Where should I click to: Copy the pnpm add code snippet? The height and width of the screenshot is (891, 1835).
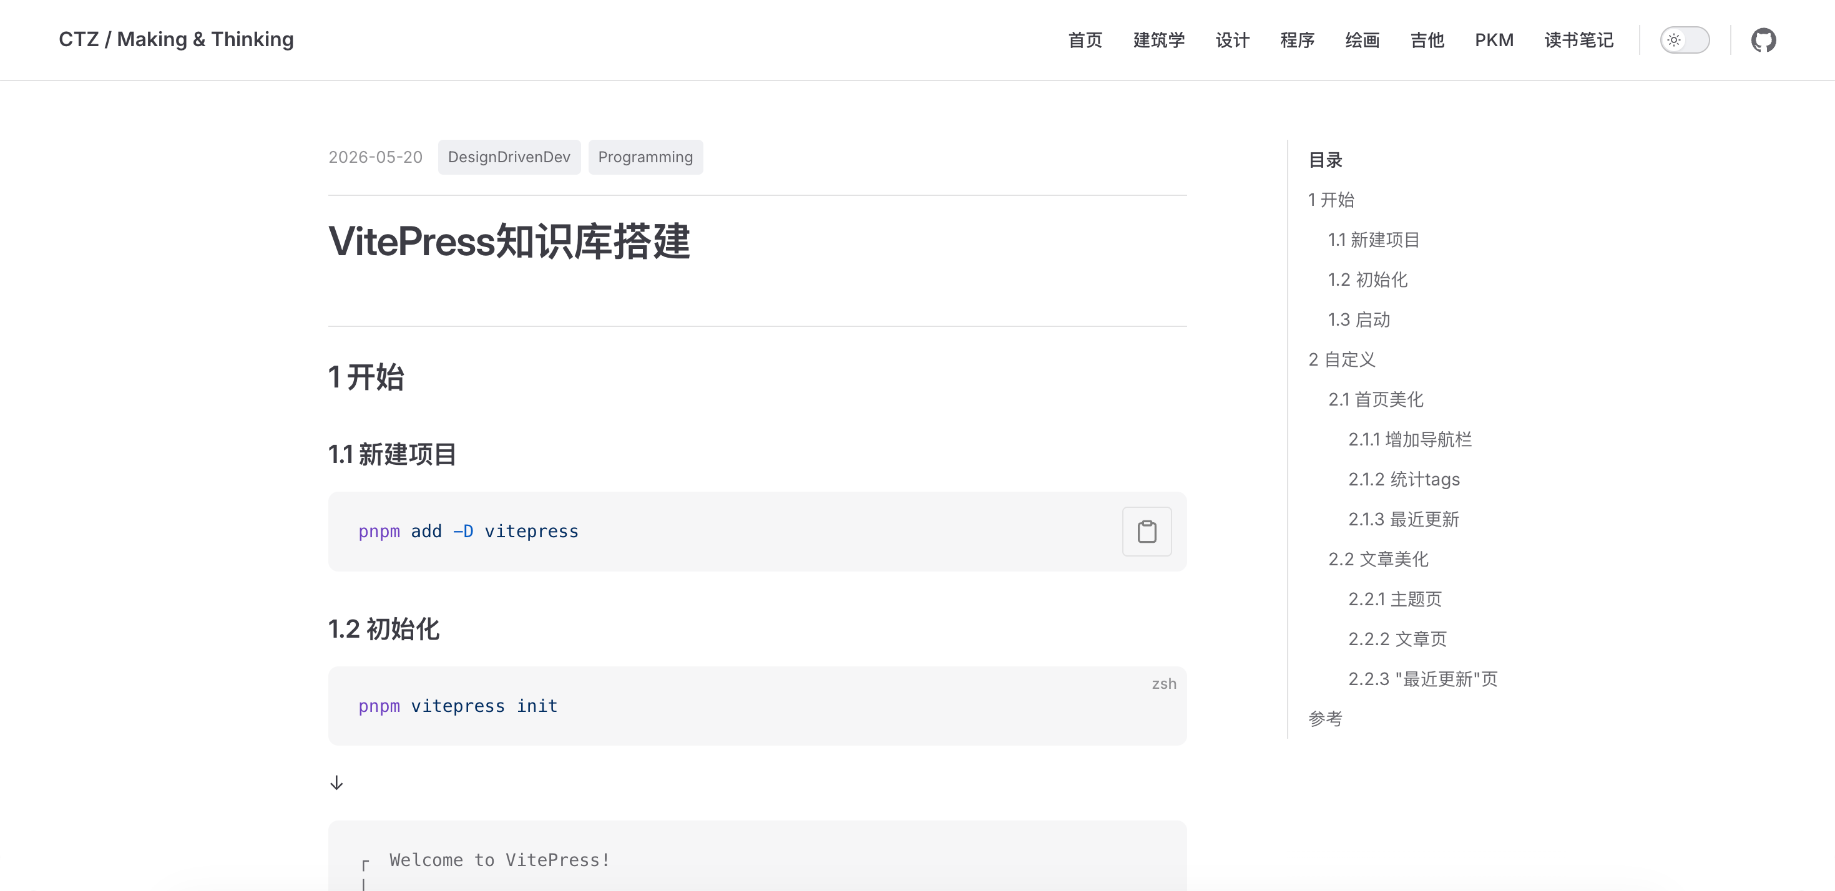pyautogui.click(x=1146, y=532)
